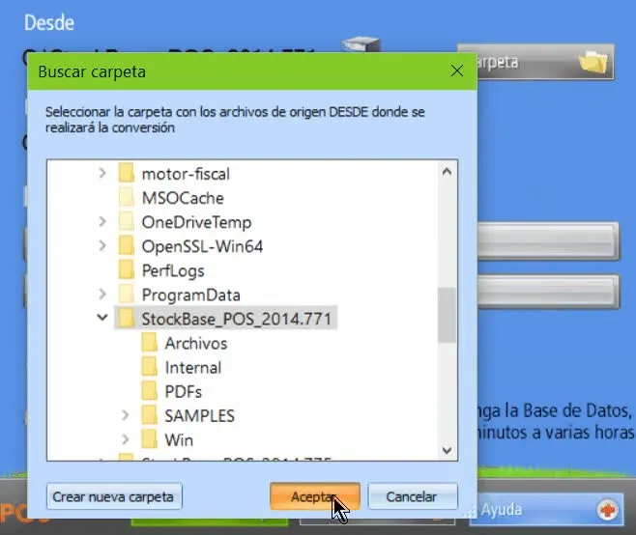Click the PerfLogs folder icon
Image resolution: width=636 pixels, height=535 pixels.
(x=127, y=270)
